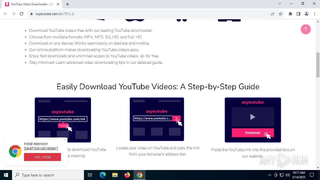Click the scrollbar down arrow

coord(318,168)
